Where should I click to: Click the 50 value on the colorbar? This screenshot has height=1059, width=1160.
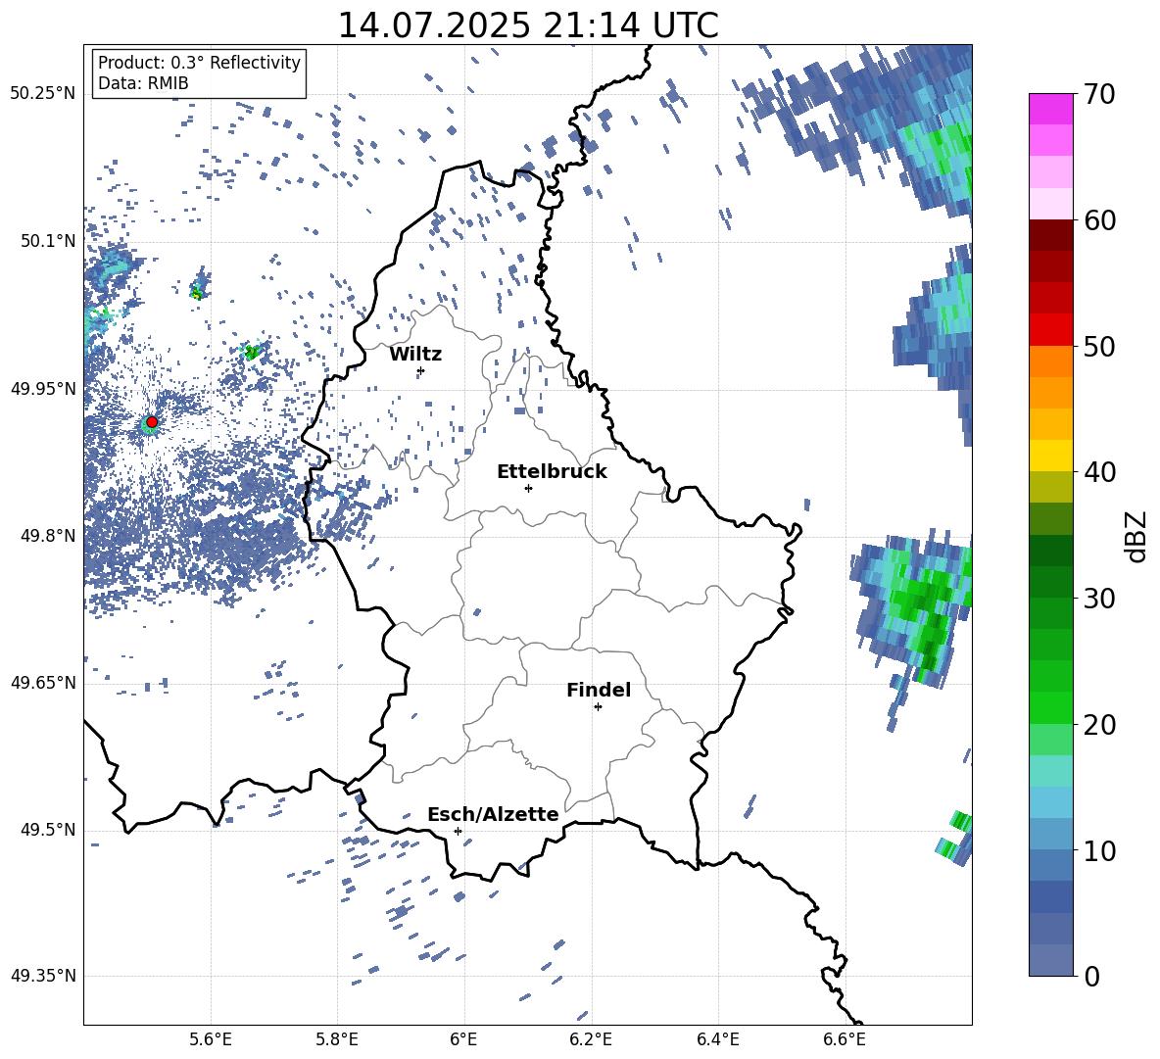pyautogui.click(x=1099, y=347)
